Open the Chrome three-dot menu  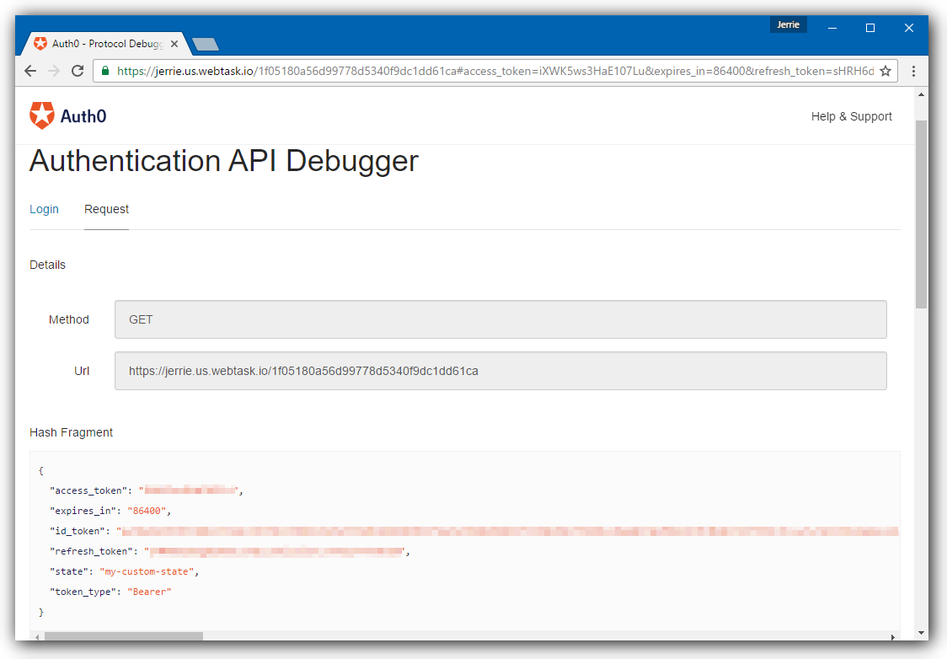click(914, 72)
